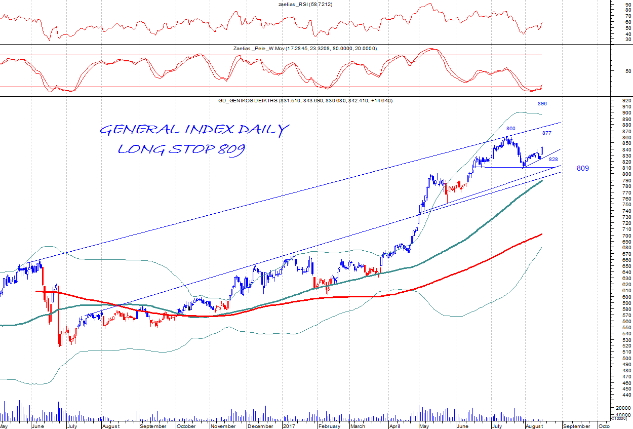Click the 90 level on RSI scale
The image size is (633, 429).
[628, 4]
